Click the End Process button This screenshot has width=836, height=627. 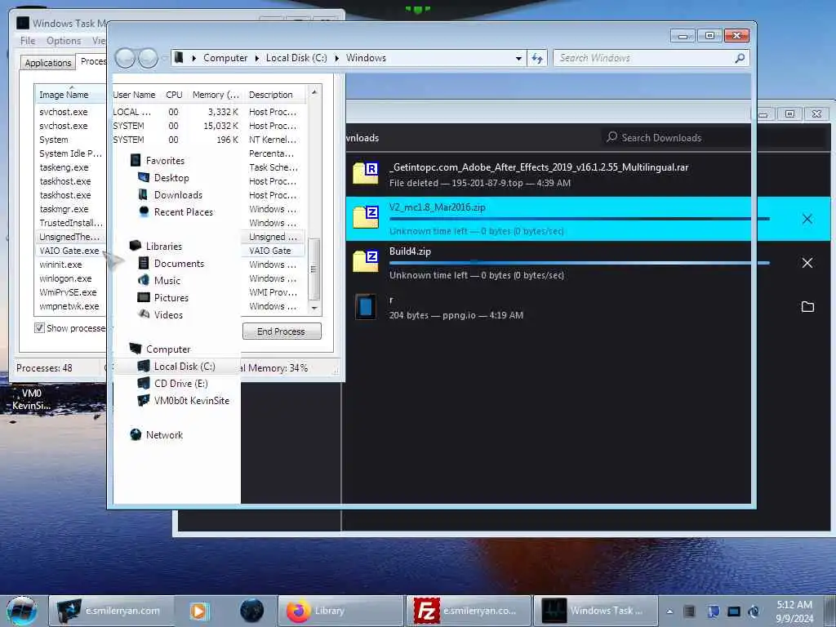282,331
